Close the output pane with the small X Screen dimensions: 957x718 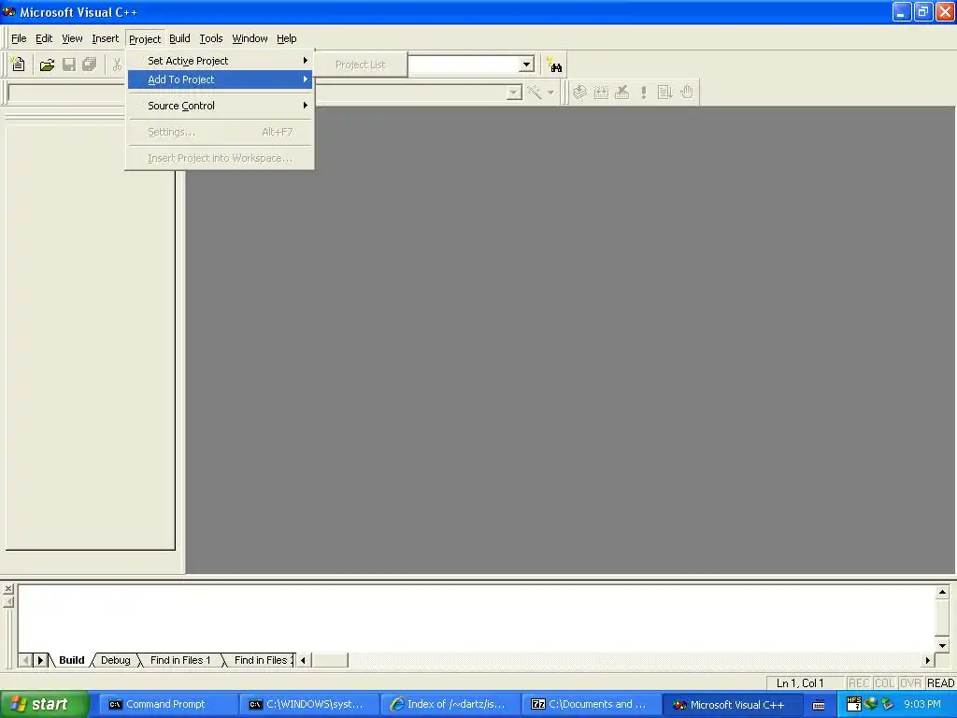click(x=7, y=589)
